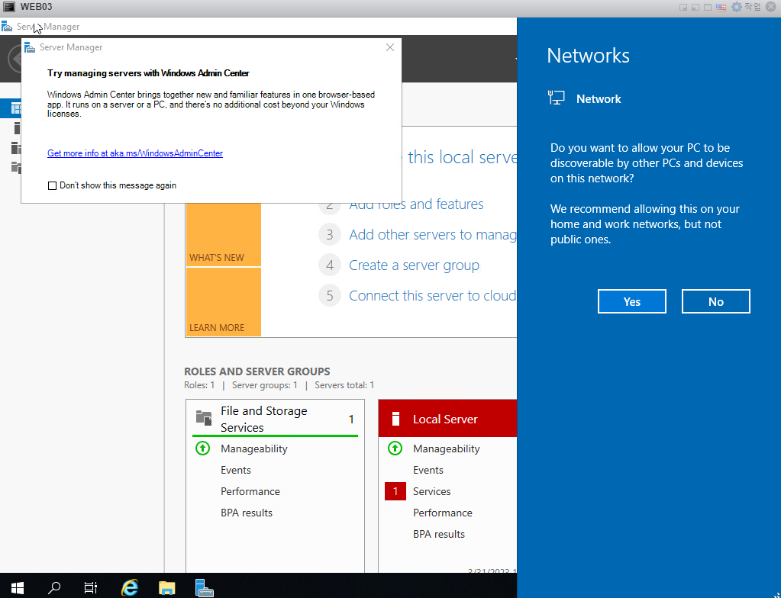Screen dimensions: 781x598
Task: Click the Server Manager main window title icon
Action: pyautogui.click(x=7, y=27)
